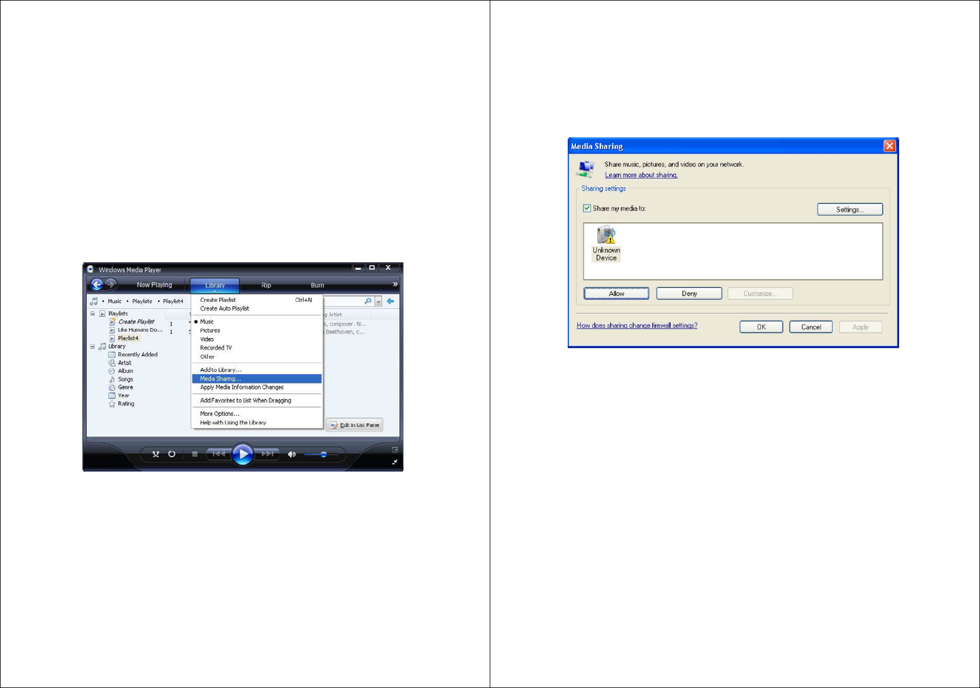Stop playback with the Stop button
This screenshot has height=688, width=980.
195,454
